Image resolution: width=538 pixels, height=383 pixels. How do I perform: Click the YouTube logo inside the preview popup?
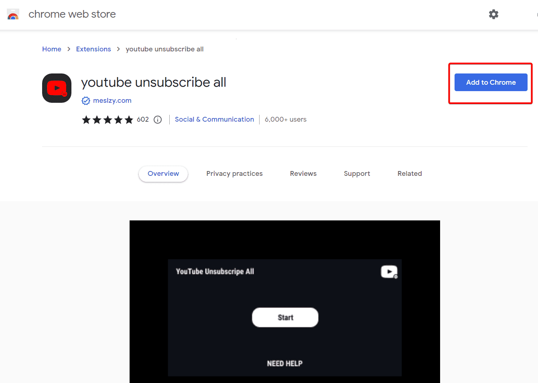[x=389, y=272]
